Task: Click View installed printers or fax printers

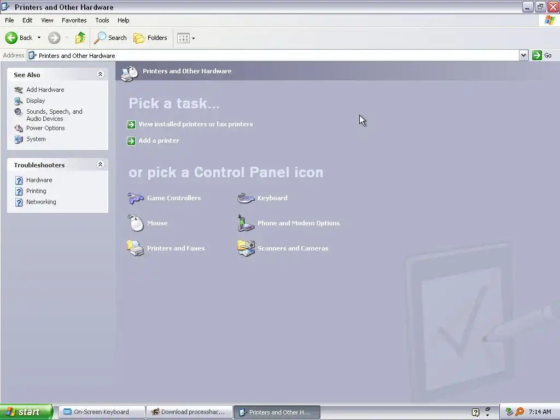Action: pos(196,124)
